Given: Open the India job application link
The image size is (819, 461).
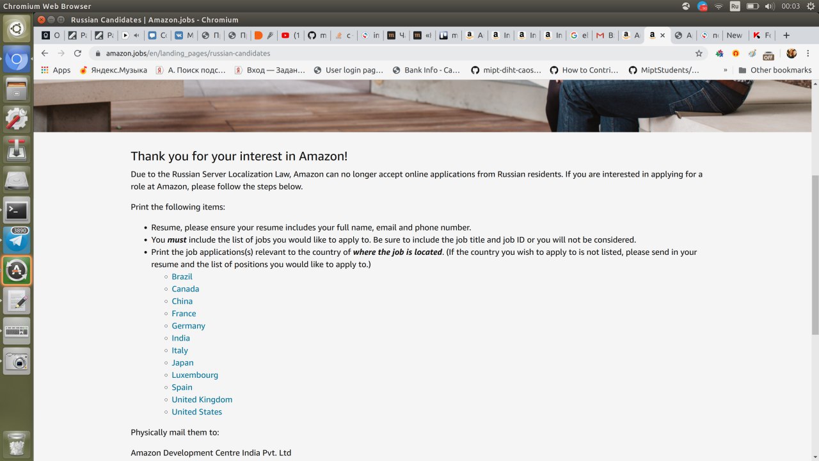Looking at the screenshot, I should tap(180, 338).
